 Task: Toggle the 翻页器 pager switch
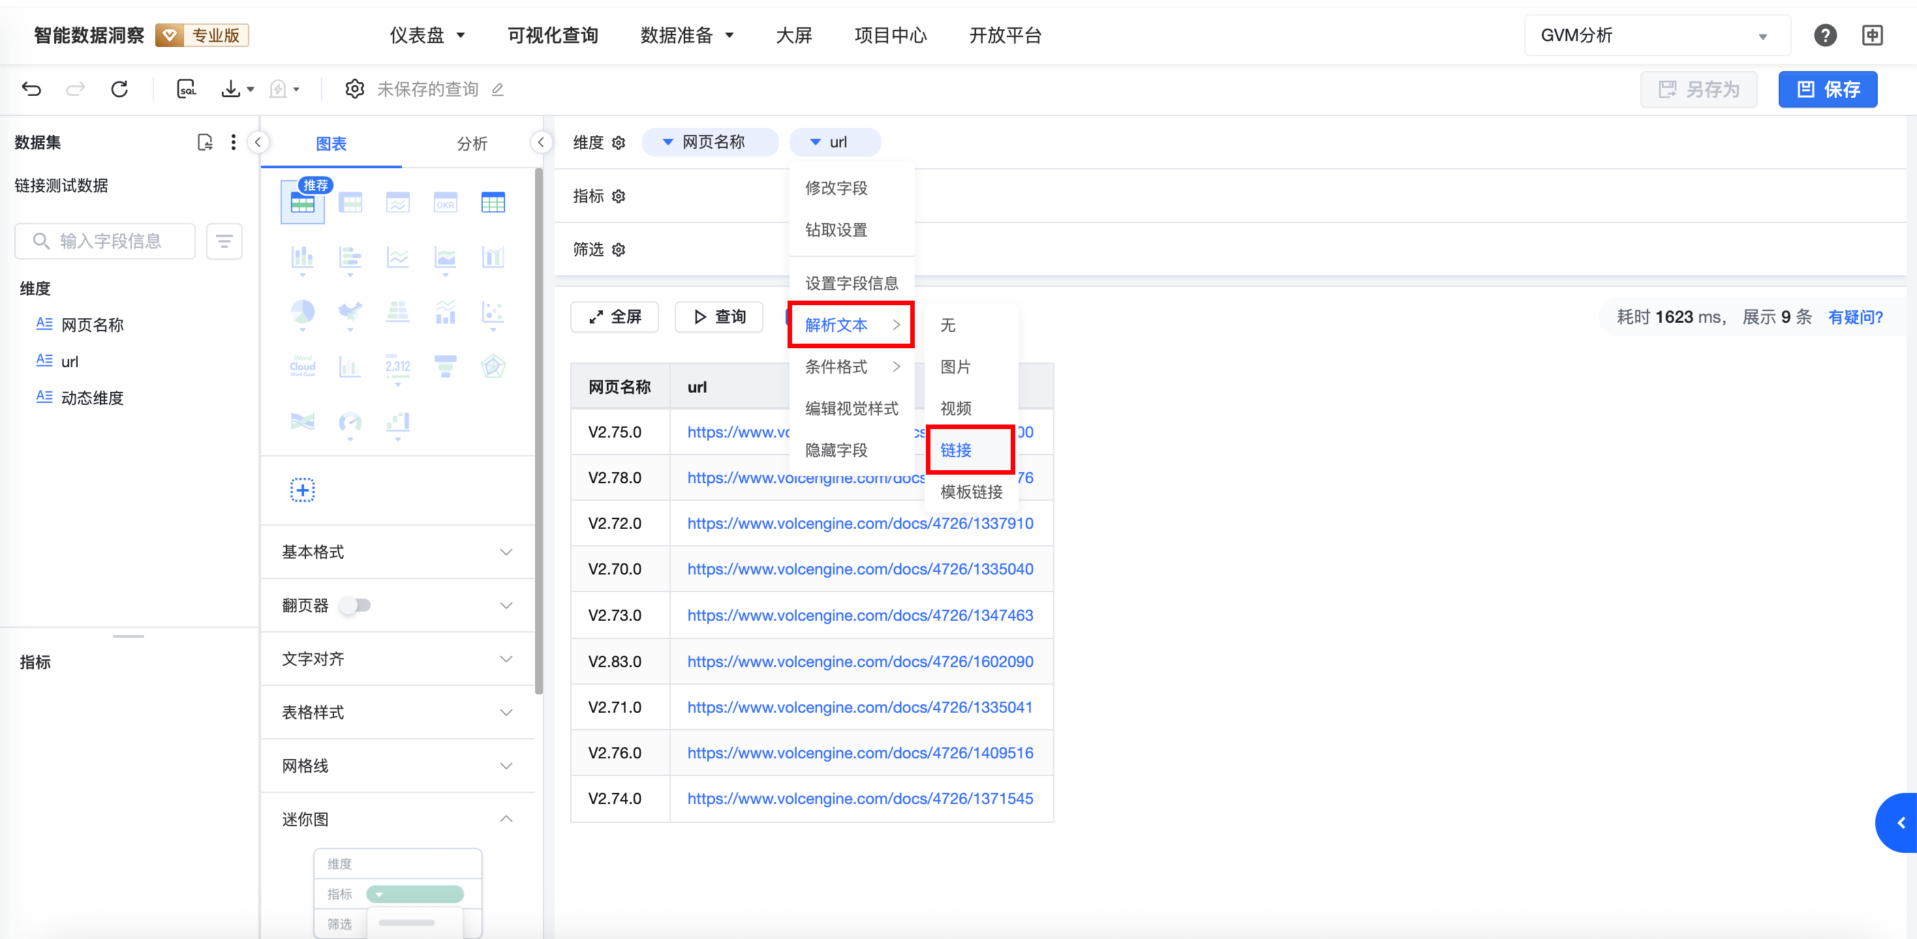[356, 605]
